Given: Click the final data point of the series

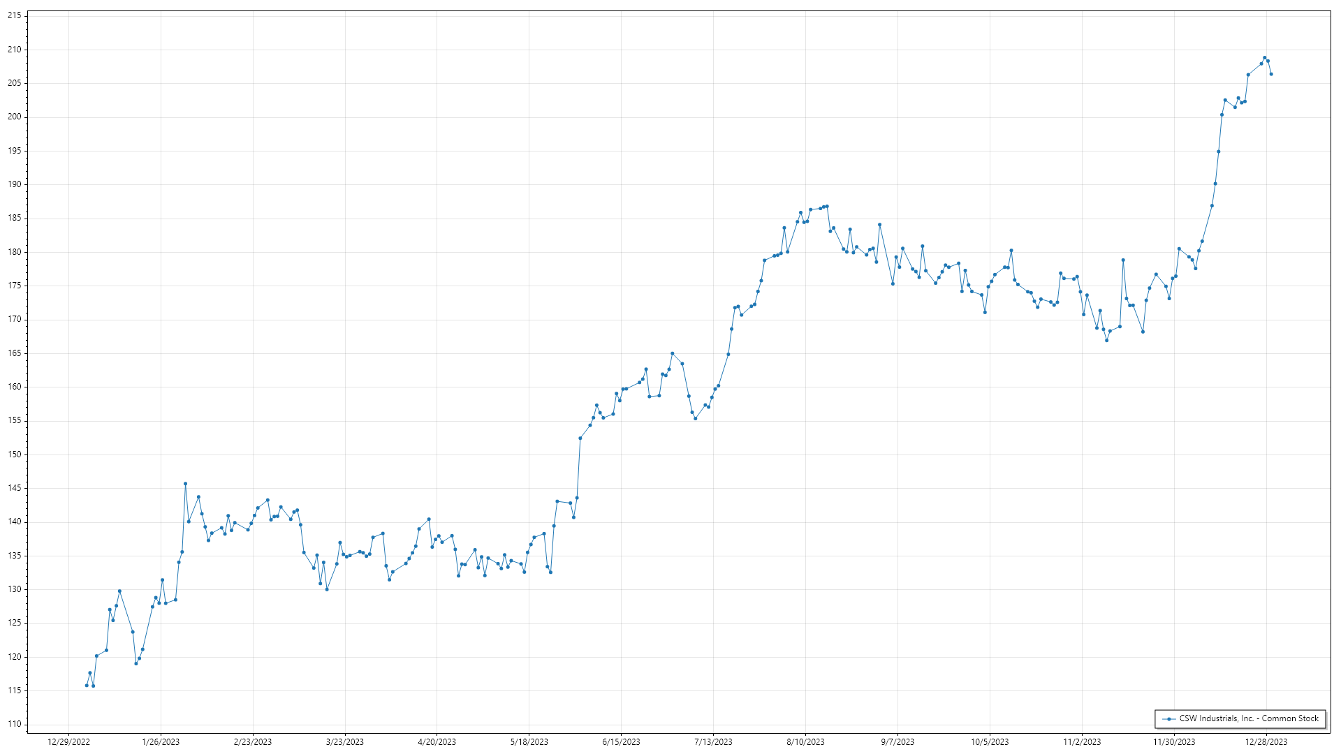Looking at the screenshot, I should [x=1271, y=74].
